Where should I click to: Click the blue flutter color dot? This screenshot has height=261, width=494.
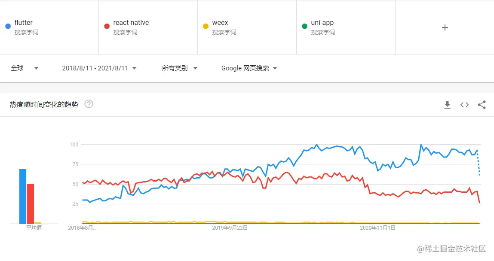pos(8,26)
